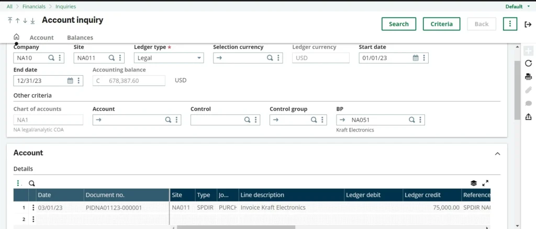The image size is (536, 229).
Task: Click the print icon in right sidebar
Action: [x=528, y=77]
